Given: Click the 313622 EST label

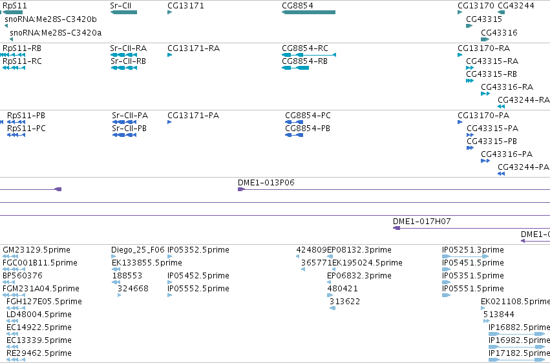Looking at the screenshot, I should [x=344, y=302].
